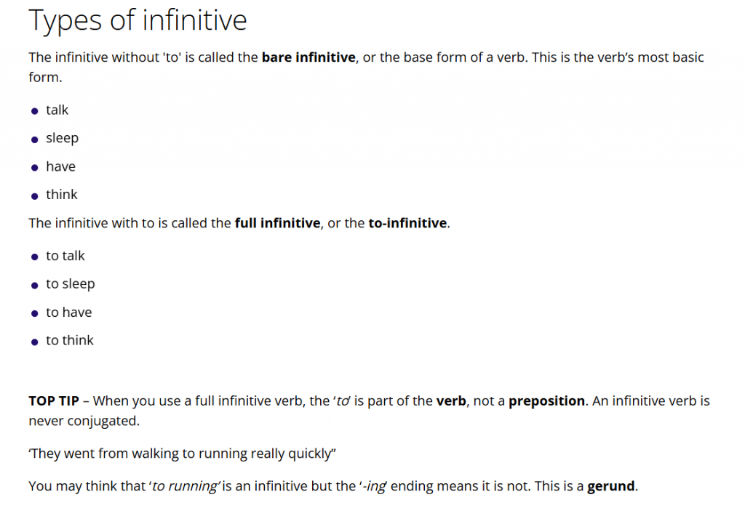
Task: Click the 'They went from walking' example sentence
Action: pos(182,454)
